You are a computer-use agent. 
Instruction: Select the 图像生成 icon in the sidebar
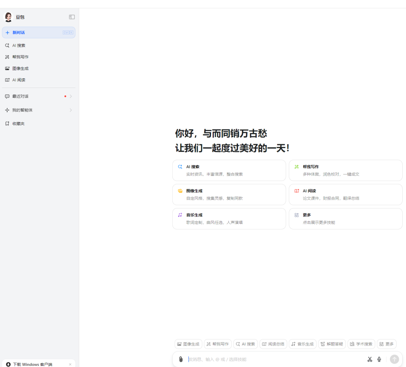[7, 68]
